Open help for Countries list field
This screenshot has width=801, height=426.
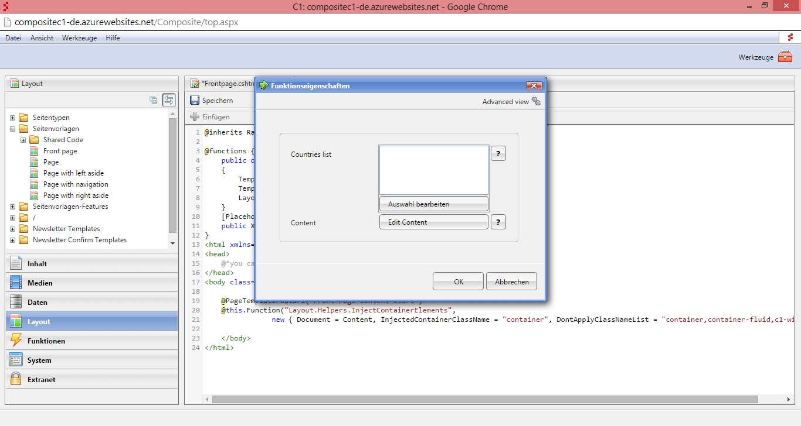[498, 153]
